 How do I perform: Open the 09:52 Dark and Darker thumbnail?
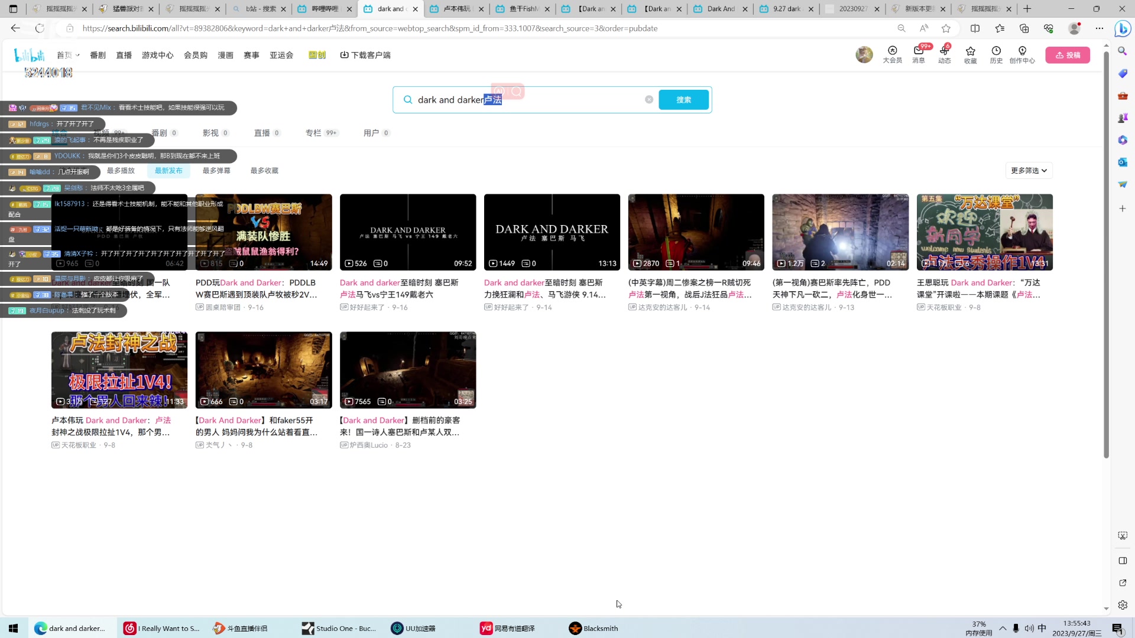click(x=408, y=232)
